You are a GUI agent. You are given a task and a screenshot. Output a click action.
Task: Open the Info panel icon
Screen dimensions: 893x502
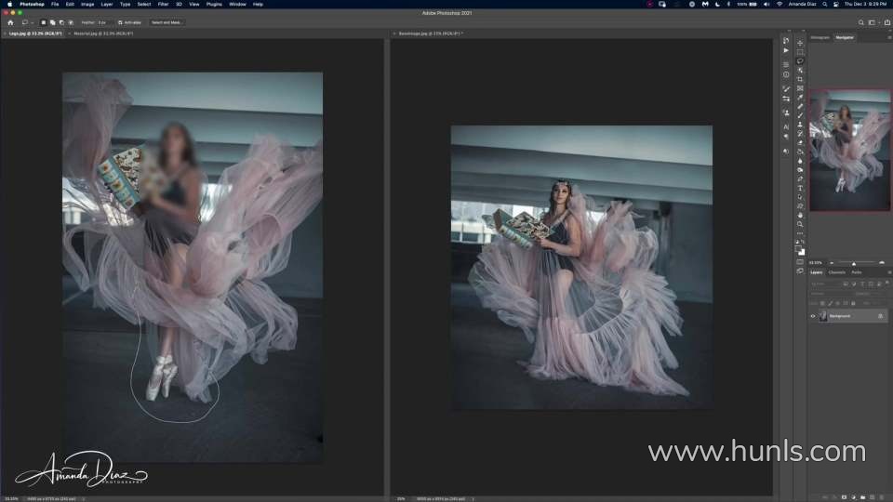coord(786,74)
